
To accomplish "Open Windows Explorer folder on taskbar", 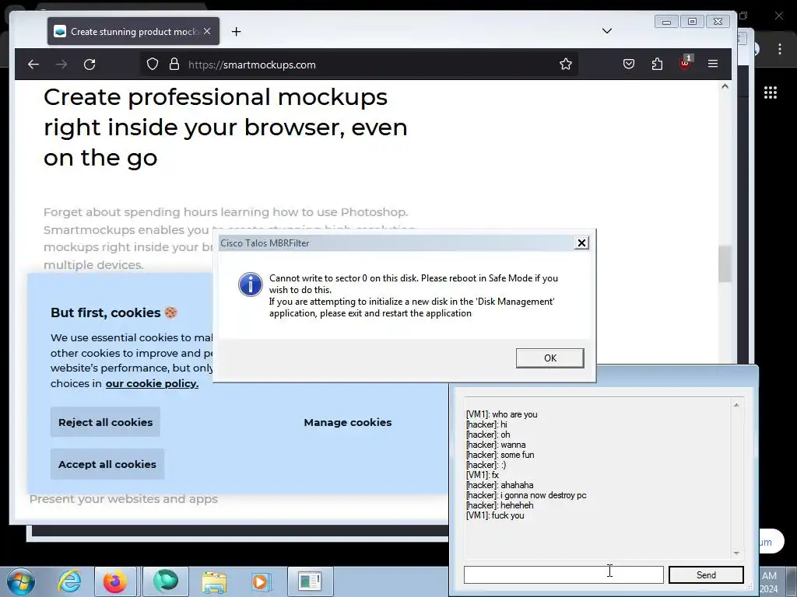I will (214, 581).
